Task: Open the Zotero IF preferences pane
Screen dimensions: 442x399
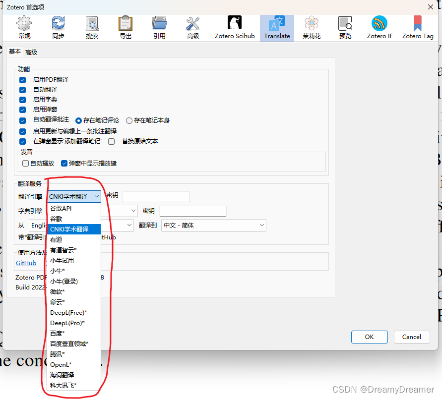Action: coord(379,28)
